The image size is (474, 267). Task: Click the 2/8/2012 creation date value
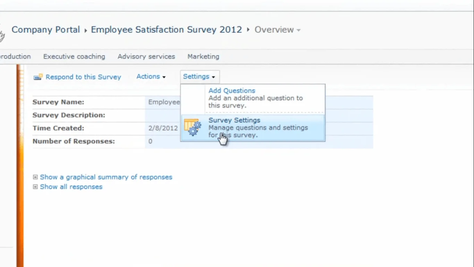point(163,128)
